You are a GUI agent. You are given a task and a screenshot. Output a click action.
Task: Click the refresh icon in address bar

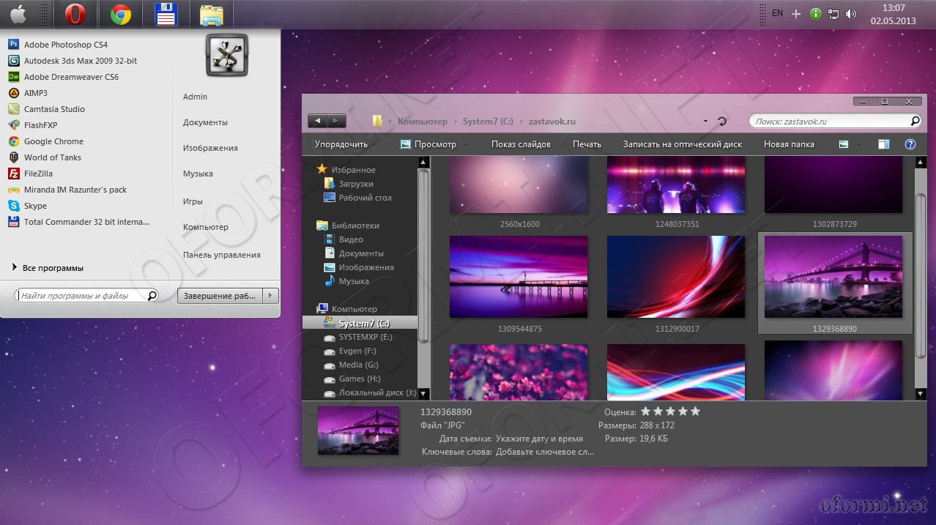(722, 122)
